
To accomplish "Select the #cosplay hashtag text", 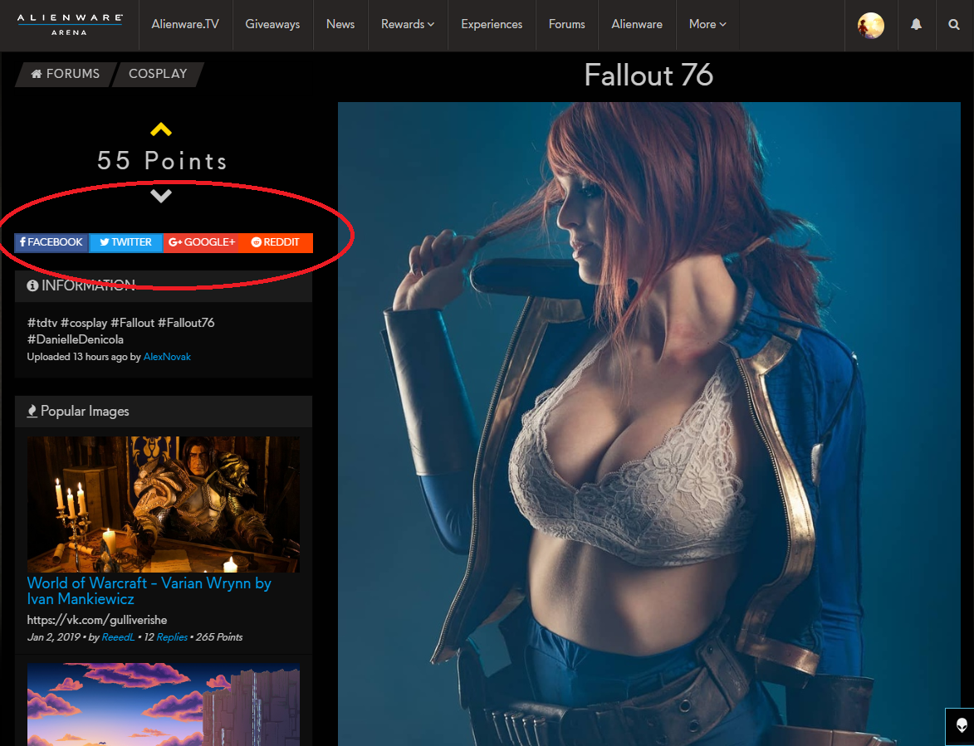I will pyautogui.click(x=84, y=323).
